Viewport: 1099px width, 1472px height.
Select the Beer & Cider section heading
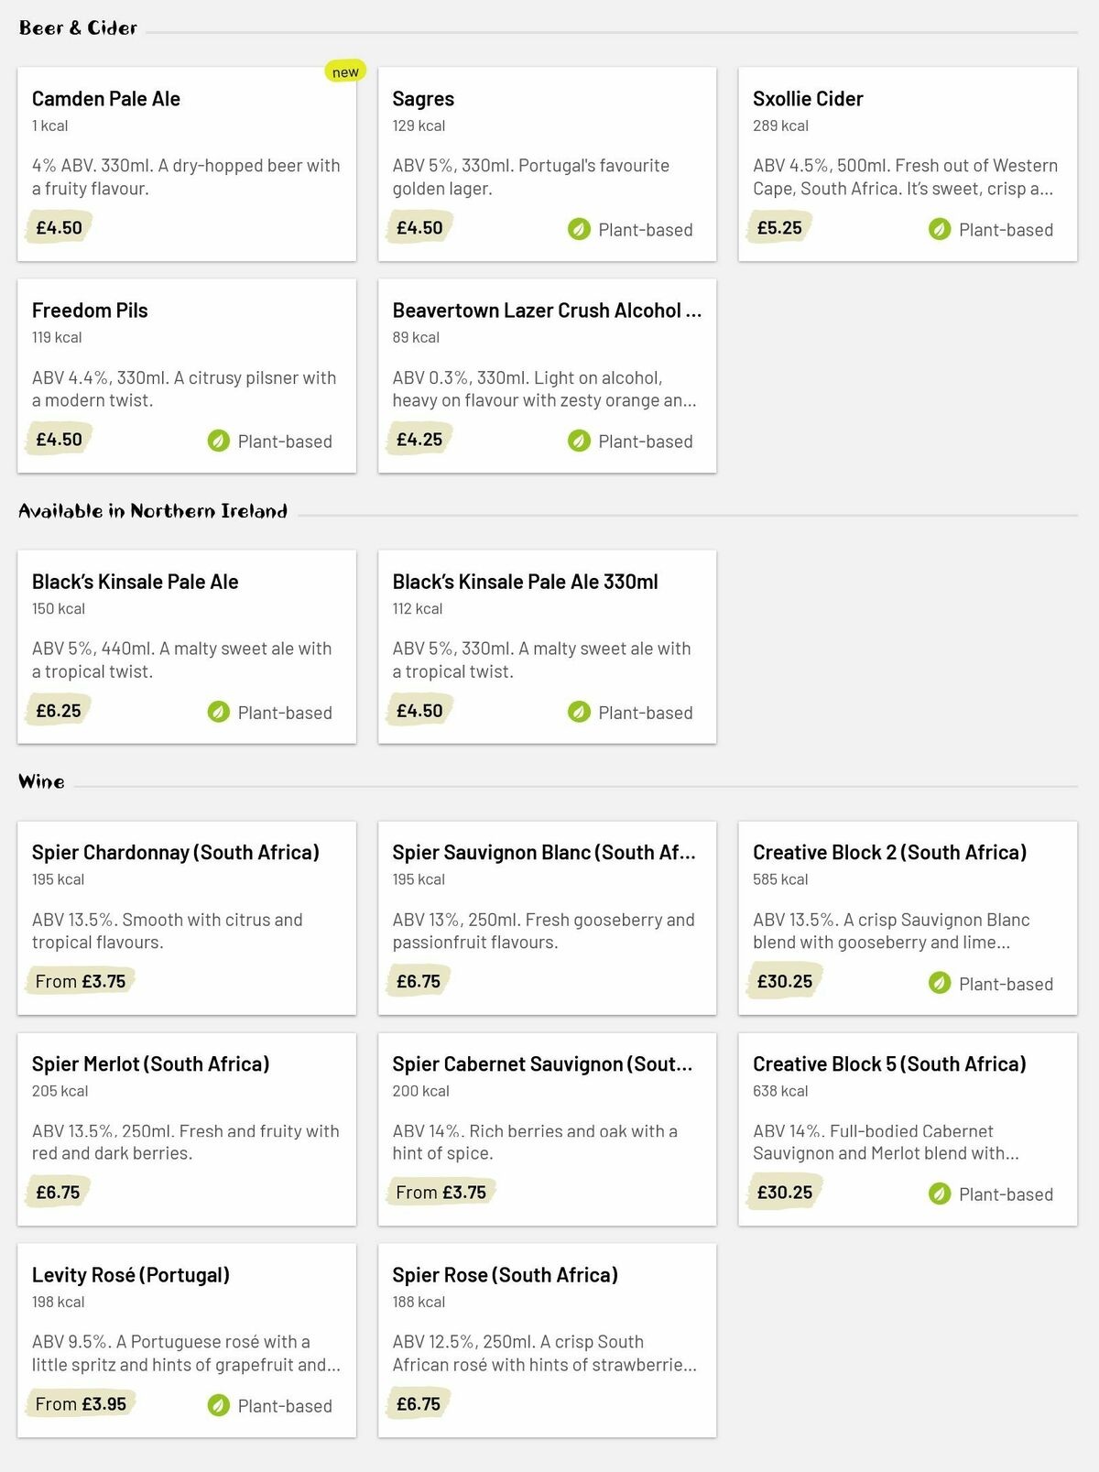tap(78, 27)
